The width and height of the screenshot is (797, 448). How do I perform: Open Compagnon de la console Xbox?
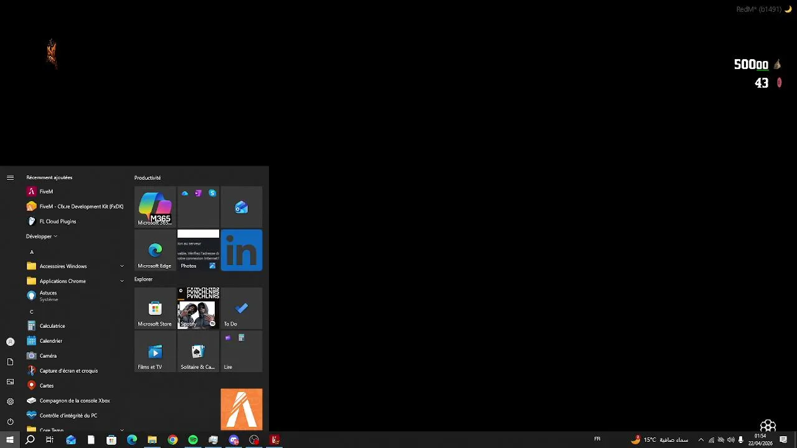click(x=75, y=401)
